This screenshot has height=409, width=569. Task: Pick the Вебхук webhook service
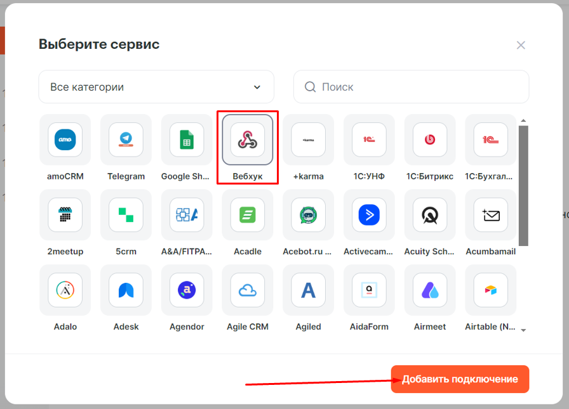point(247,140)
